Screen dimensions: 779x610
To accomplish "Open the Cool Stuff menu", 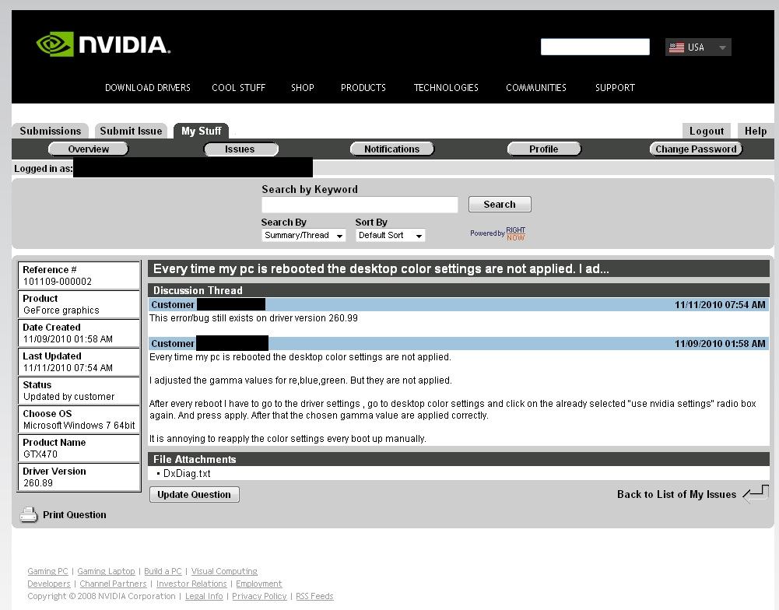I will 238,88.
